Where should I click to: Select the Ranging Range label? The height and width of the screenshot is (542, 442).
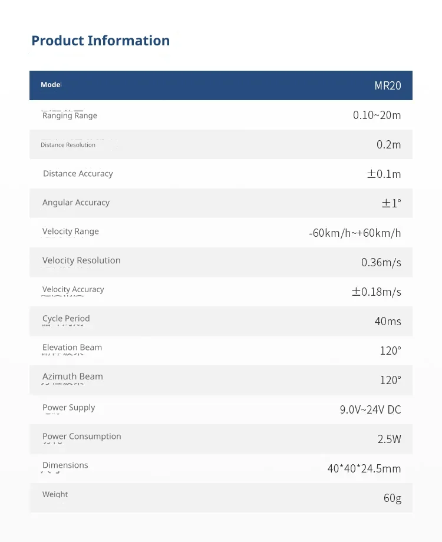pos(70,115)
